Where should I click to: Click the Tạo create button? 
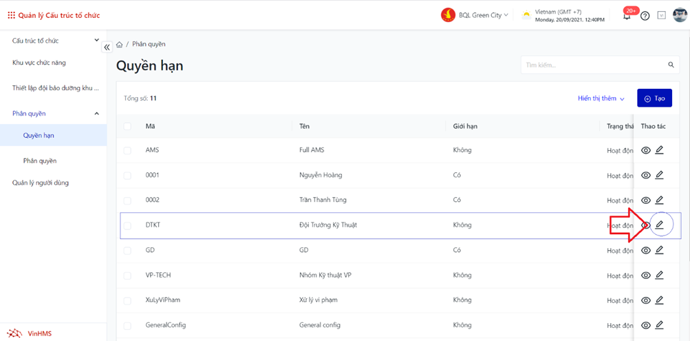point(654,99)
